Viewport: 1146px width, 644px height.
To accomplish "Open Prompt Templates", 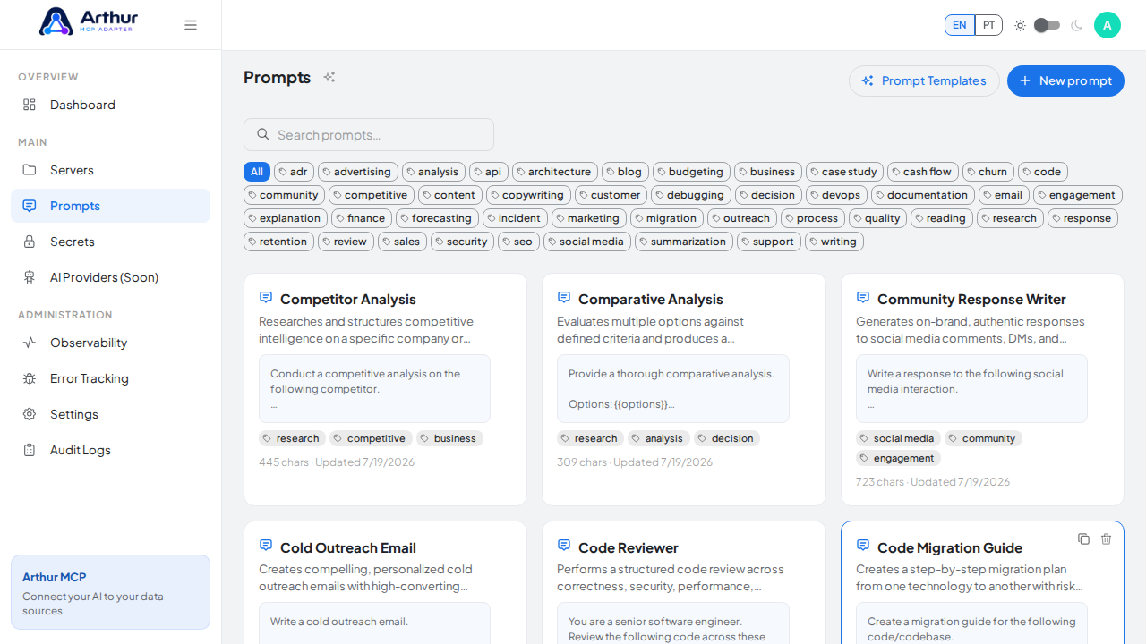I will [x=924, y=80].
